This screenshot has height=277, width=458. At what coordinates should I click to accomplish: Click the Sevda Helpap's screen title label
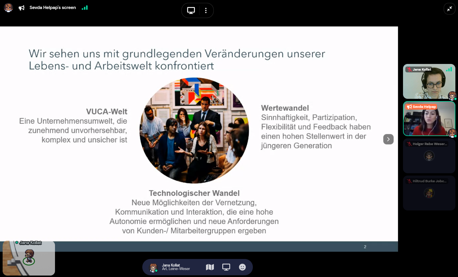click(53, 8)
